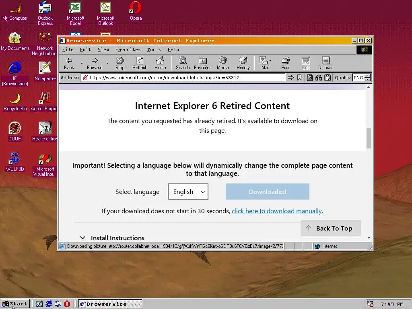The image size is (412, 309).
Task: Click the Mail toolbar button
Action: point(264,63)
